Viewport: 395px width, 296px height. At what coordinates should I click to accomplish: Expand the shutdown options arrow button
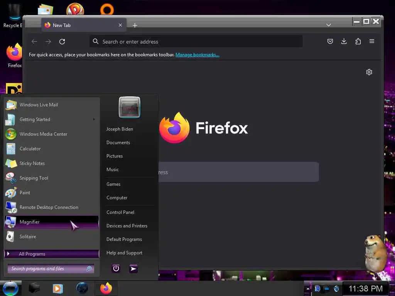133,269
